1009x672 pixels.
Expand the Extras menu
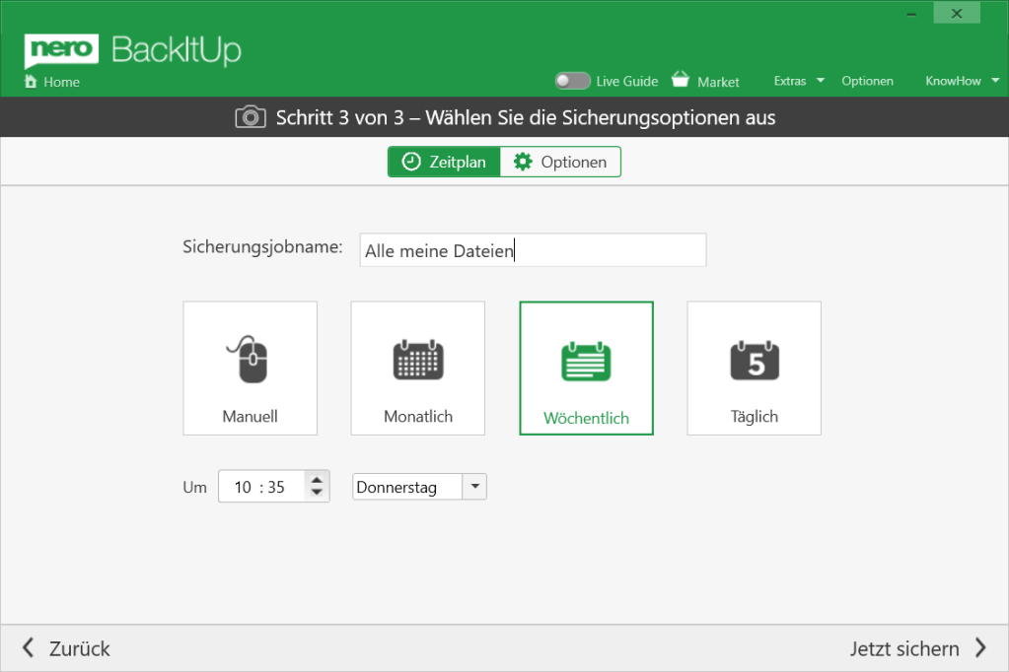click(798, 81)
